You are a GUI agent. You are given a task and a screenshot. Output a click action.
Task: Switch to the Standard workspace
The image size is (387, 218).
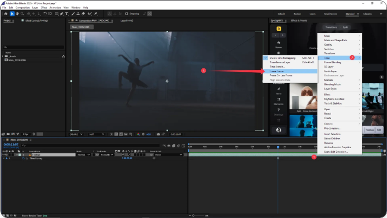point(350,14)
